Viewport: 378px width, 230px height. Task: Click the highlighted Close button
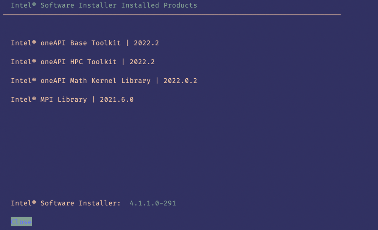click(x=21, y=222)
